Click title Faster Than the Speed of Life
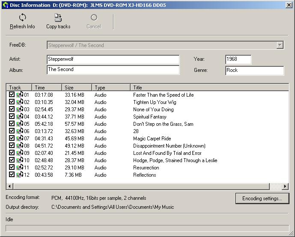Screen dimensions: 295x237 pos(163,95)
